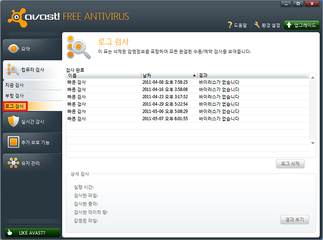Maximize the avast window

click(x=298, y=4)
